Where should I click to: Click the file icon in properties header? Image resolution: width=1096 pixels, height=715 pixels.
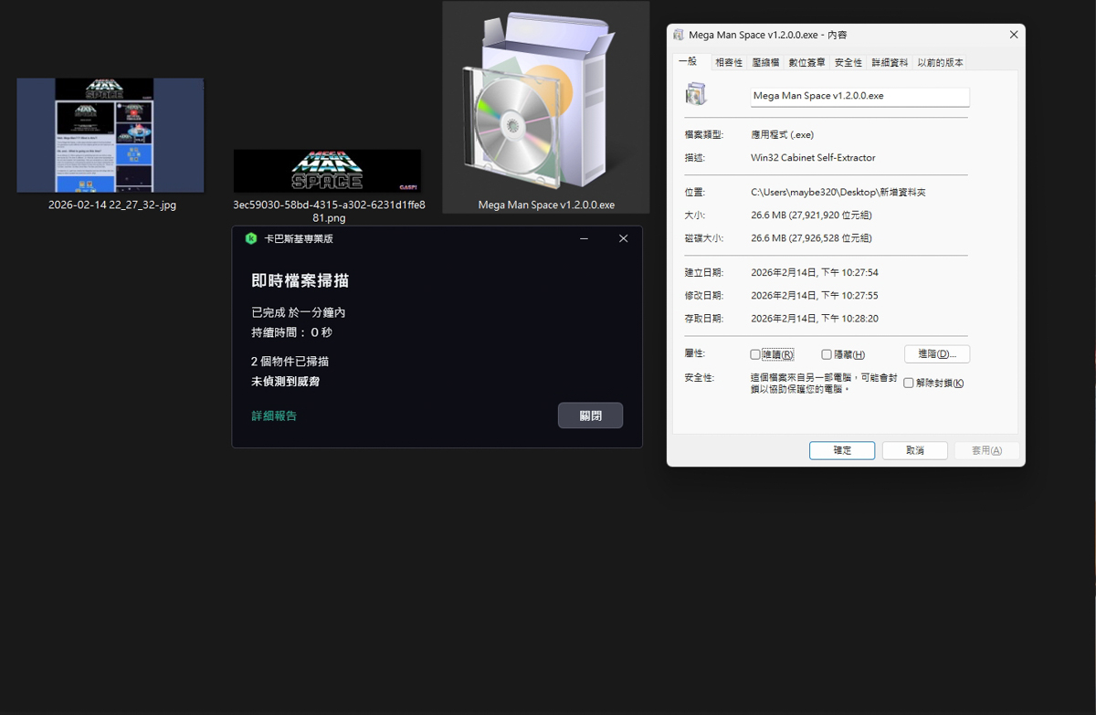pyautogui.click(x=696, y=95)
